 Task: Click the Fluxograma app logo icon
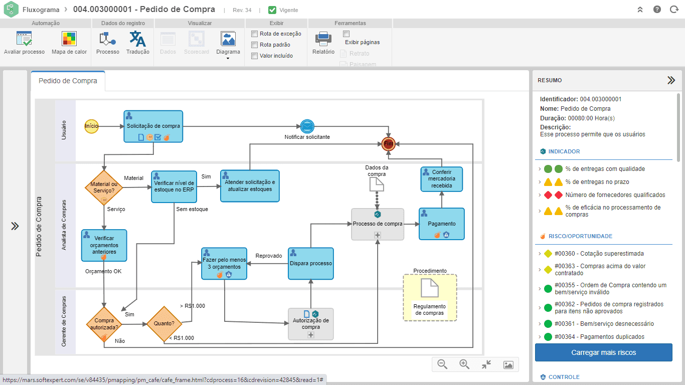[x=11, y=10]
